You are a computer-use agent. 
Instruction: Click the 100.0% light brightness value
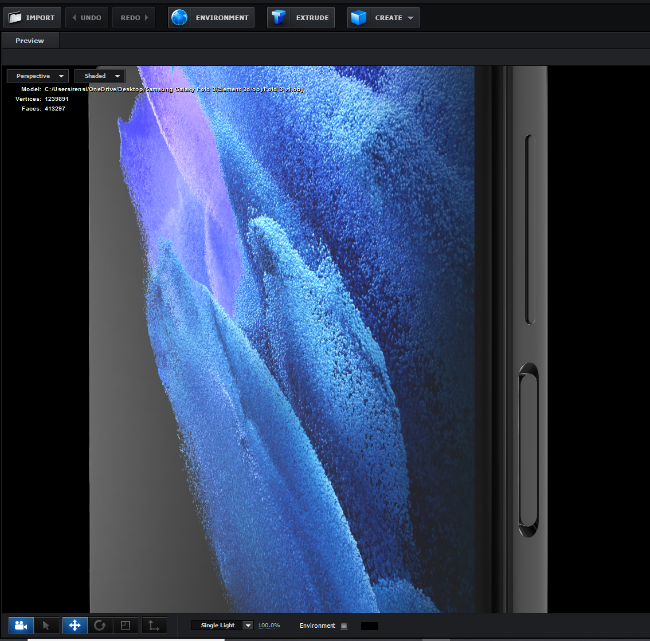click(x=269, y=626)
